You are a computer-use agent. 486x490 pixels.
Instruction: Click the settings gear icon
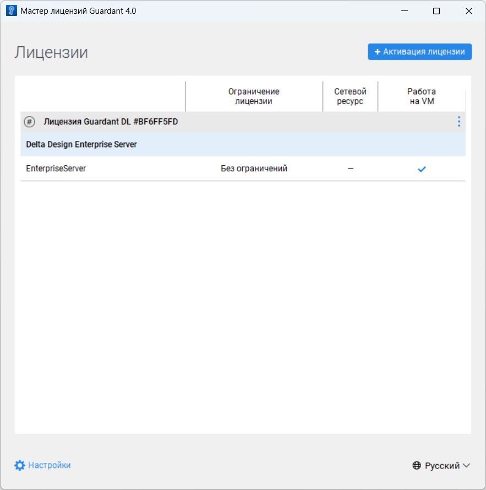coord(20,465)
